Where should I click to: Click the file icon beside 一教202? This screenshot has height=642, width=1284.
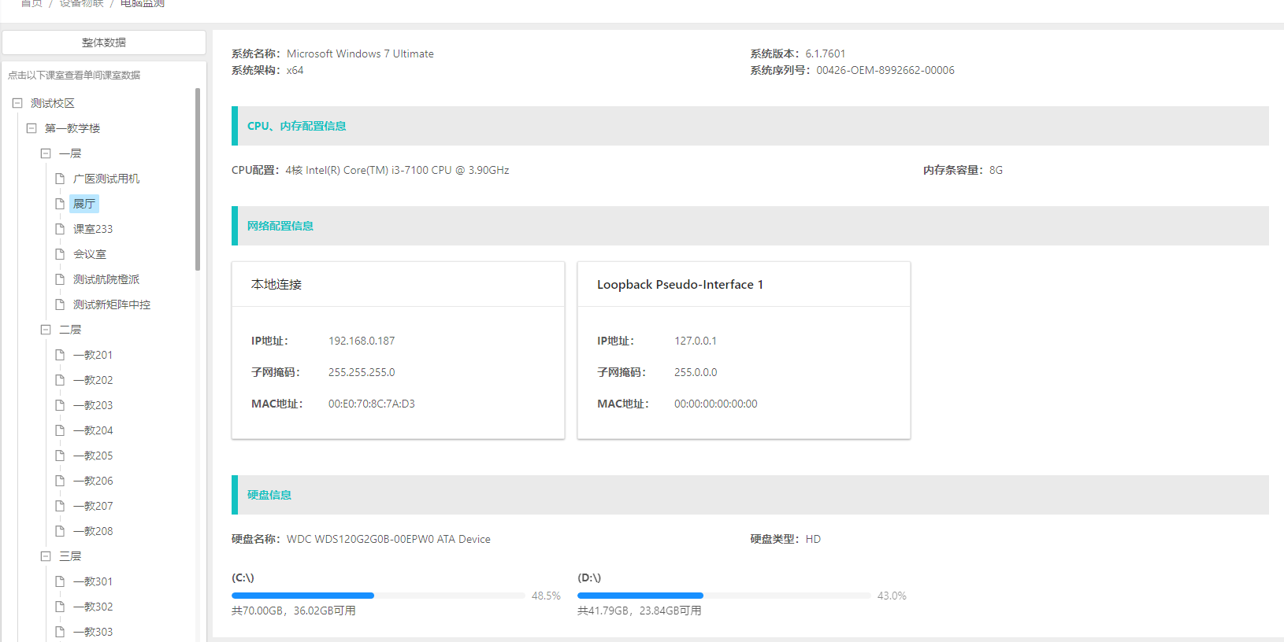coord(60,380)
